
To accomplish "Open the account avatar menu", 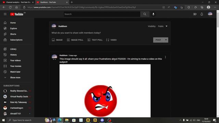I will (210, 14).
